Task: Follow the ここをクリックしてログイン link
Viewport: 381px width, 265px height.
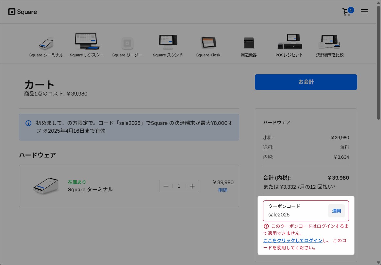Action: [293, 241]
